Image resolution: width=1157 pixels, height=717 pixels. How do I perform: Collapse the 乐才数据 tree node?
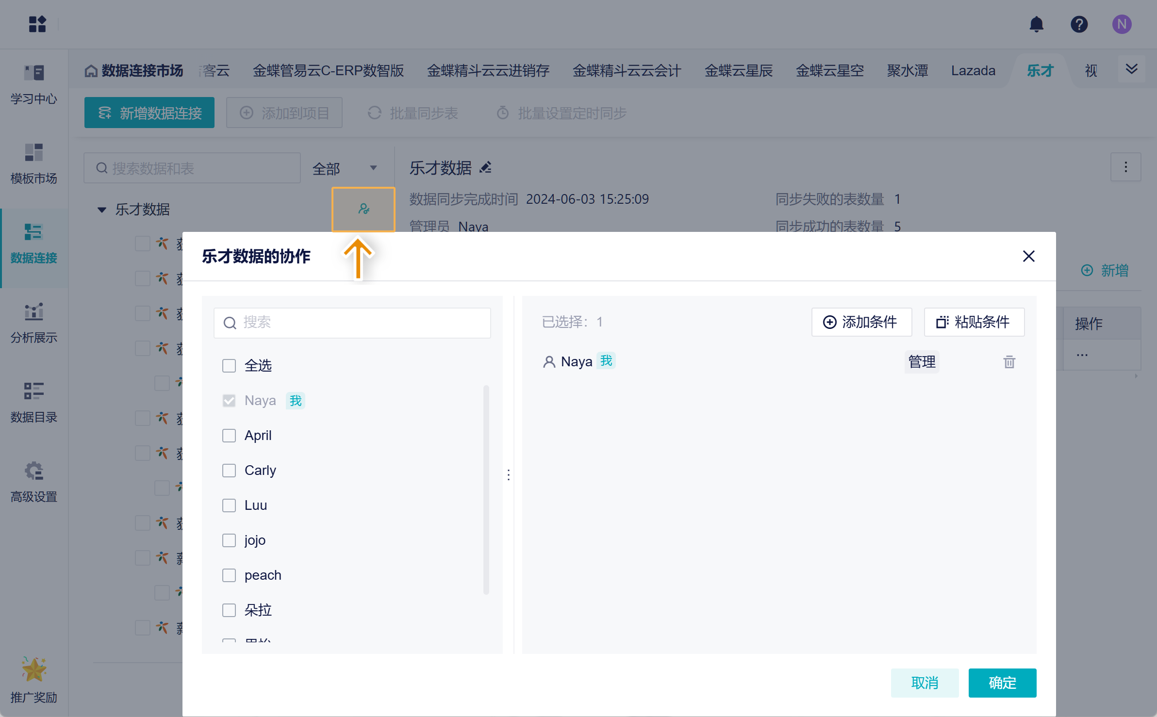point(102,210)
